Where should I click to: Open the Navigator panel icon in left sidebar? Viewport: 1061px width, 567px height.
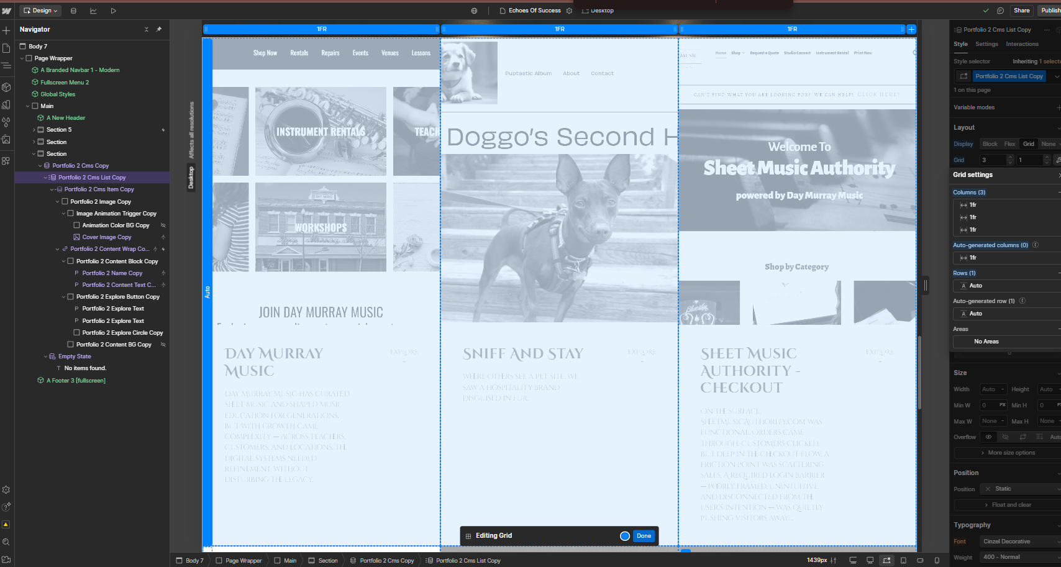point(6,65)
